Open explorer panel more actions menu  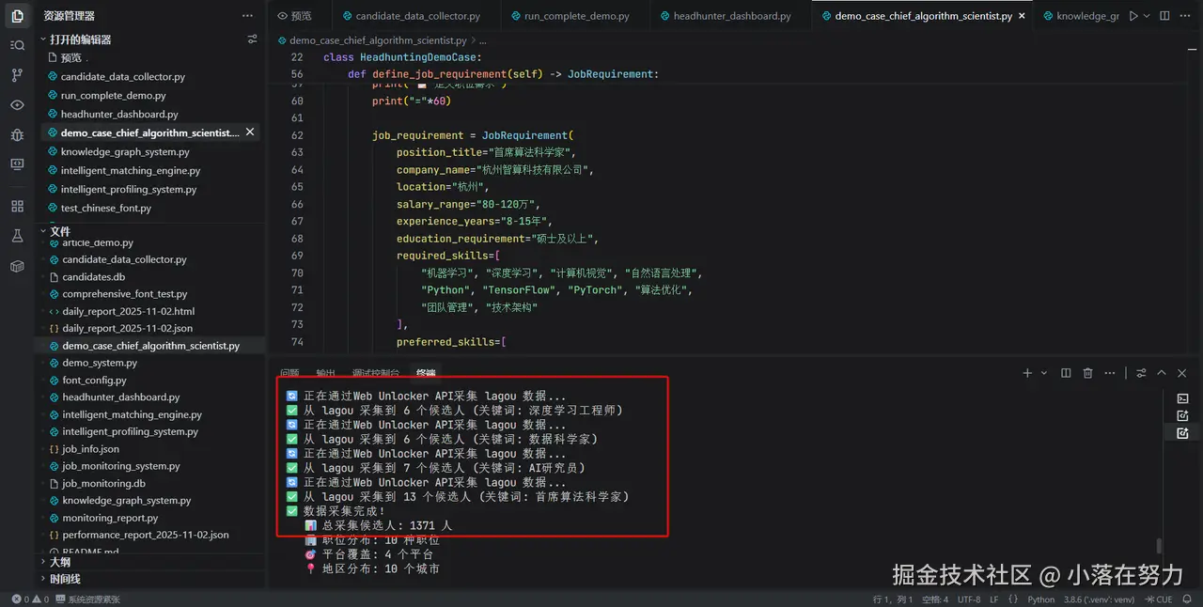point(247,16)
